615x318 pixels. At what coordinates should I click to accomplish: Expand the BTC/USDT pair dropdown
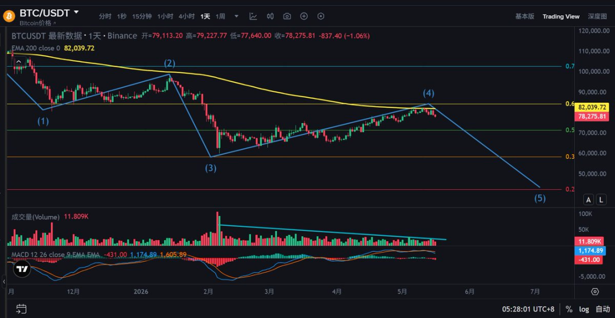click(x=76, y=12)
